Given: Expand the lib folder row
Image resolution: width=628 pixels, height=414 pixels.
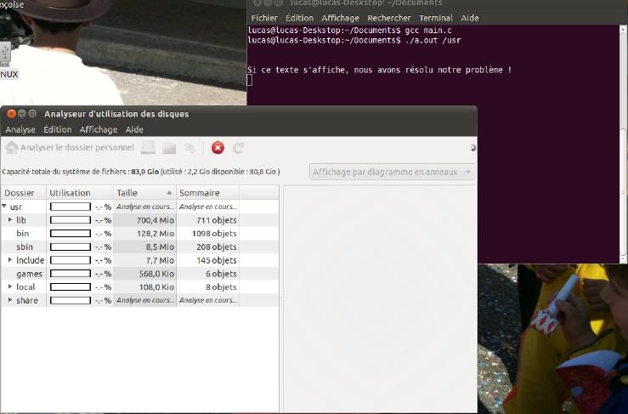Looking at the screenshot, I should (x=10, y=220).
